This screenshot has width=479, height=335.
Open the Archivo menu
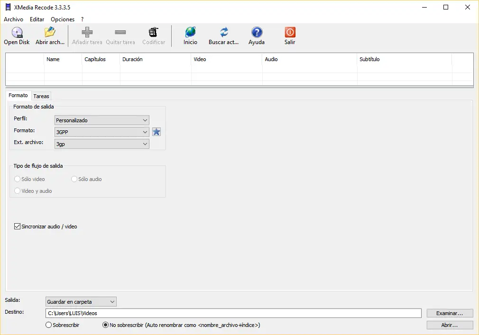pos(13,19)
